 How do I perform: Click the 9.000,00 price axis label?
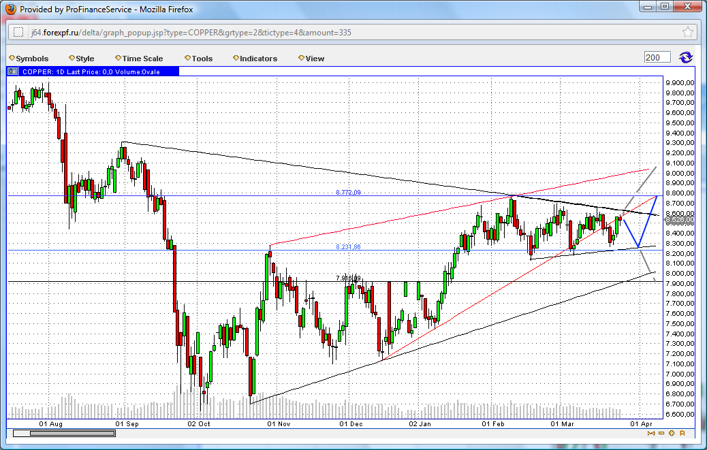680,173
